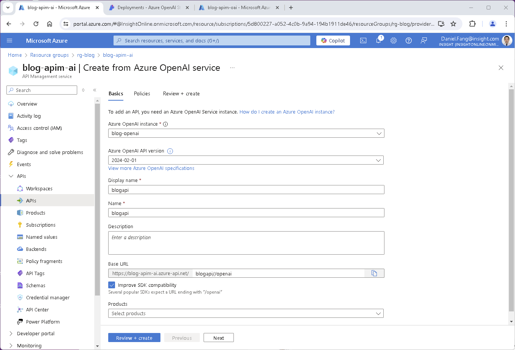The height and width of the screenshot is (350, 515).
Task: Open View more Azure OpenAI specifications link
Action: [151, 168]
